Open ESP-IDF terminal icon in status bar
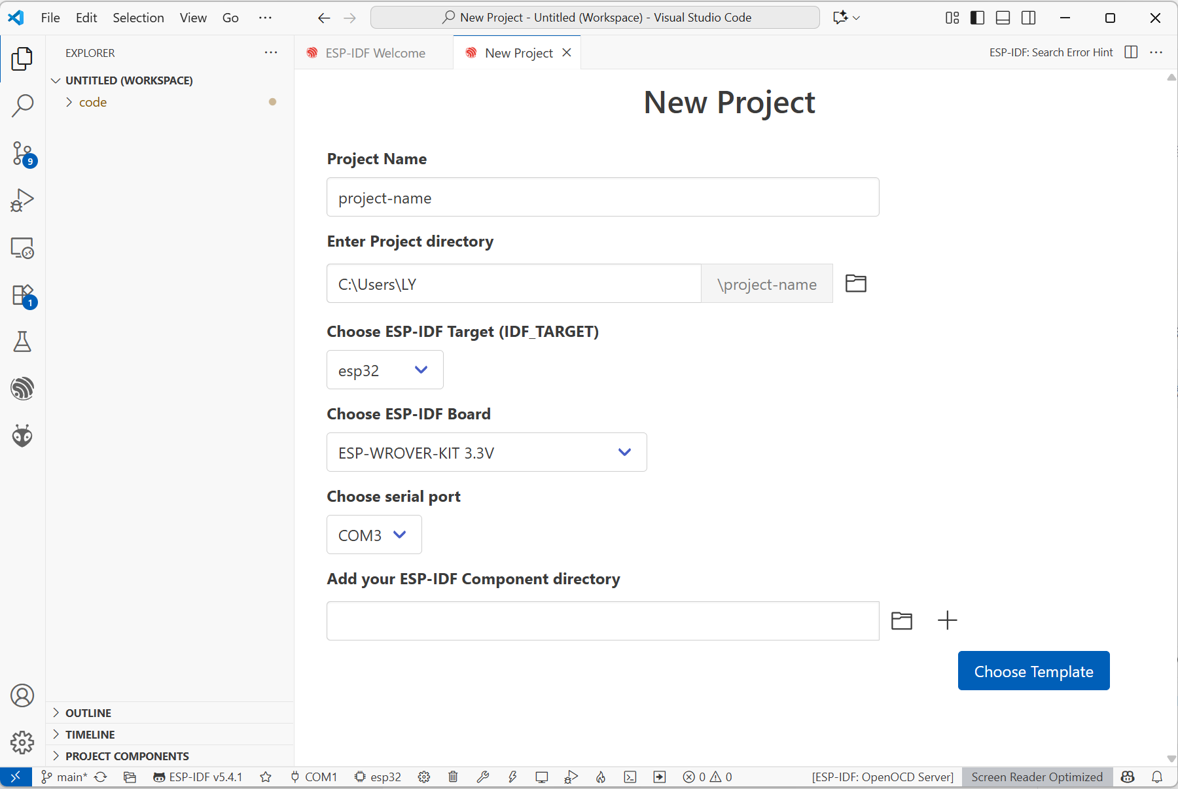 (630, 777)
